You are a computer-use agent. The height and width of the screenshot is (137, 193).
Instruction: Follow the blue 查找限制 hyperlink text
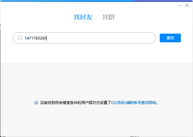point(148,102)
